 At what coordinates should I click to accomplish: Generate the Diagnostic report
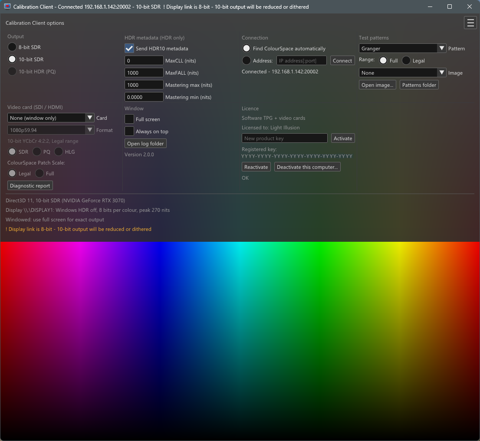click(x=30, y=186)
